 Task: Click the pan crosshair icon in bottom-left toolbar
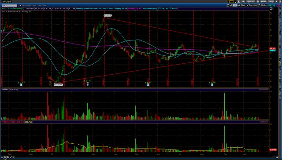2,157
